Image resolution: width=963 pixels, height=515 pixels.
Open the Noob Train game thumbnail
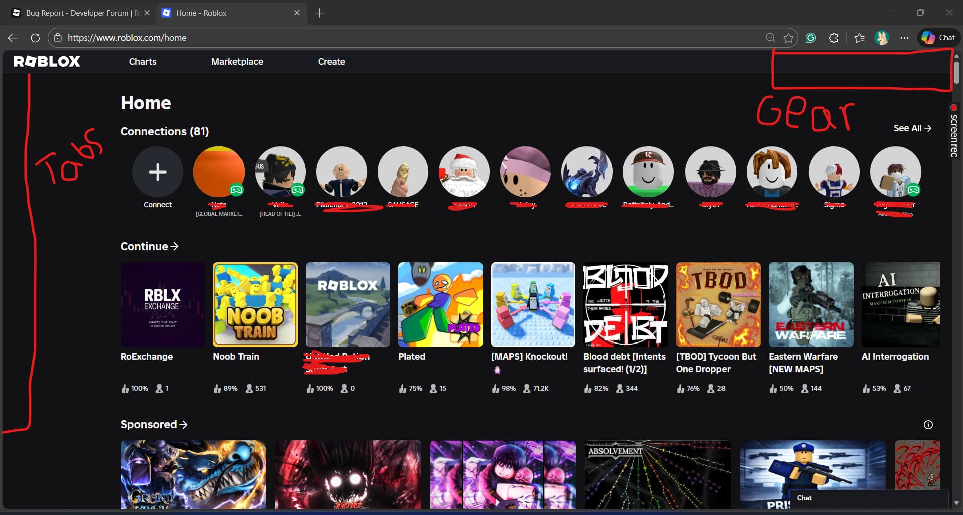[255, 304]
